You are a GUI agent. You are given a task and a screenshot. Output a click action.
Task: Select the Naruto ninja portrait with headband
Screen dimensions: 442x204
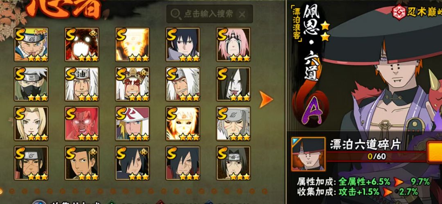(x=31, y=44)
